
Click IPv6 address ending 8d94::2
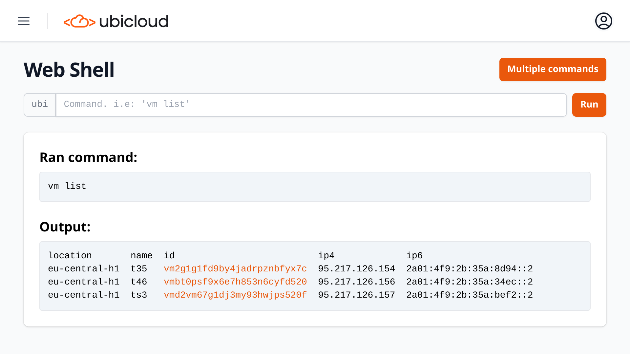click(469, 269)
